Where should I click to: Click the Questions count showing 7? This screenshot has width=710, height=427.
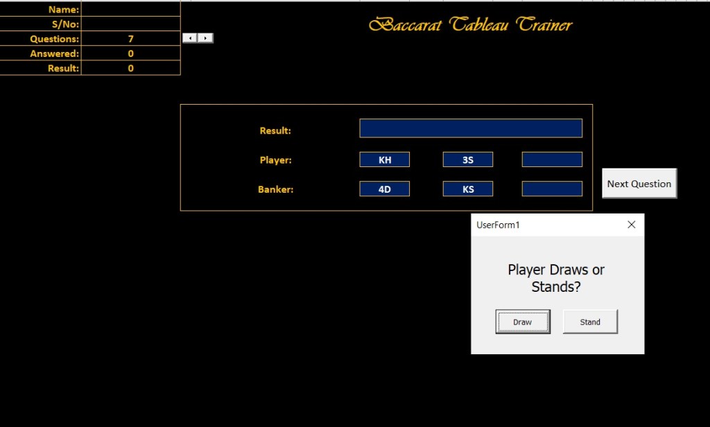coord(130,38)
